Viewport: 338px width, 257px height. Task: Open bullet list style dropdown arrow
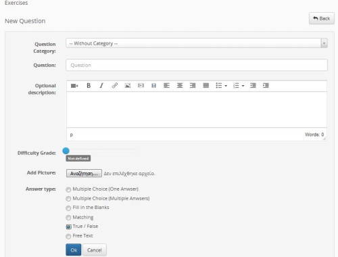click(x=226, y=86)
